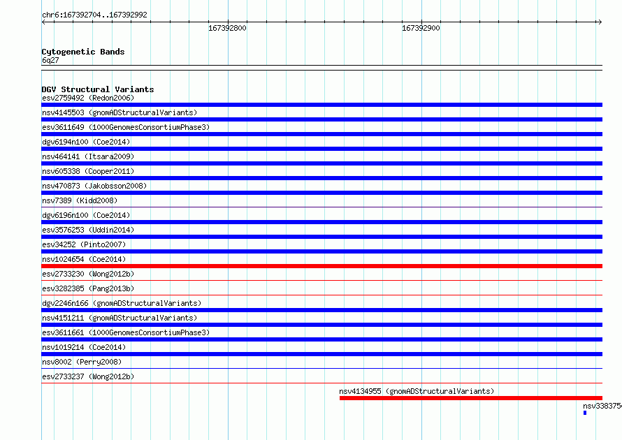This screenshot has height=440, width=622.
Task: Open nsv4134955 (gnomADStructuralVariants) label
Action: pyautogui.click(x=417, y=391)
